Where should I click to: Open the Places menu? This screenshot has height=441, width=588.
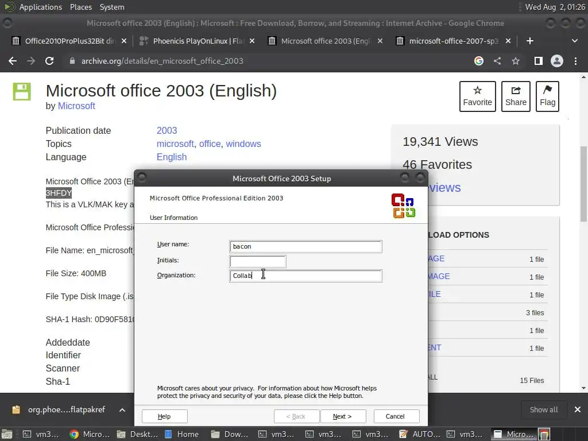(x=81, y=7)
